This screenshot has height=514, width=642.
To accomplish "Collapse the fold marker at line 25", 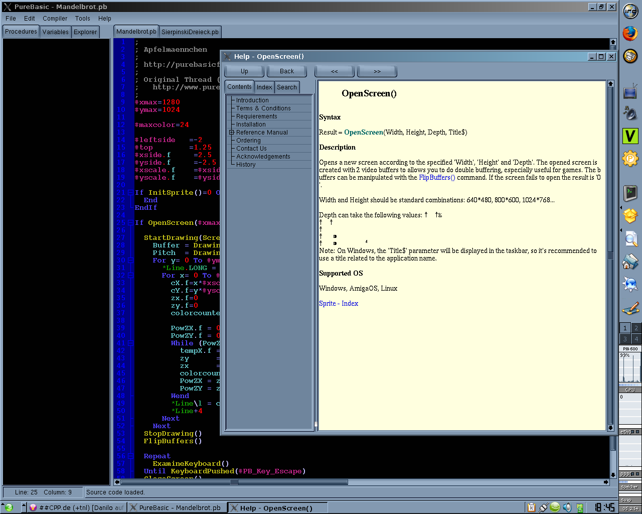I will (130, 223).
